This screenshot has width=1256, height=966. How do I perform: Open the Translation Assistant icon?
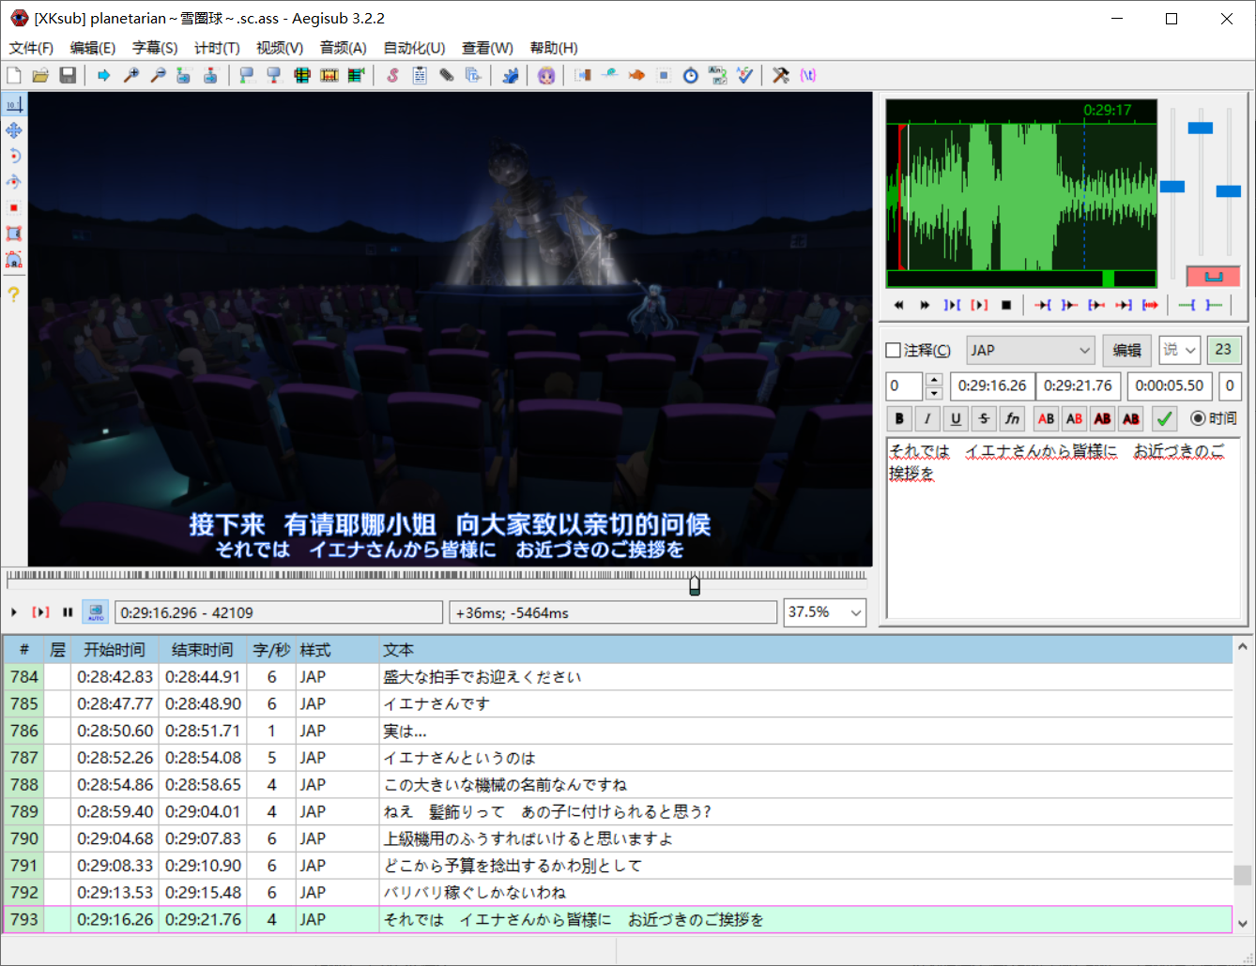click(x=718, y=75)
